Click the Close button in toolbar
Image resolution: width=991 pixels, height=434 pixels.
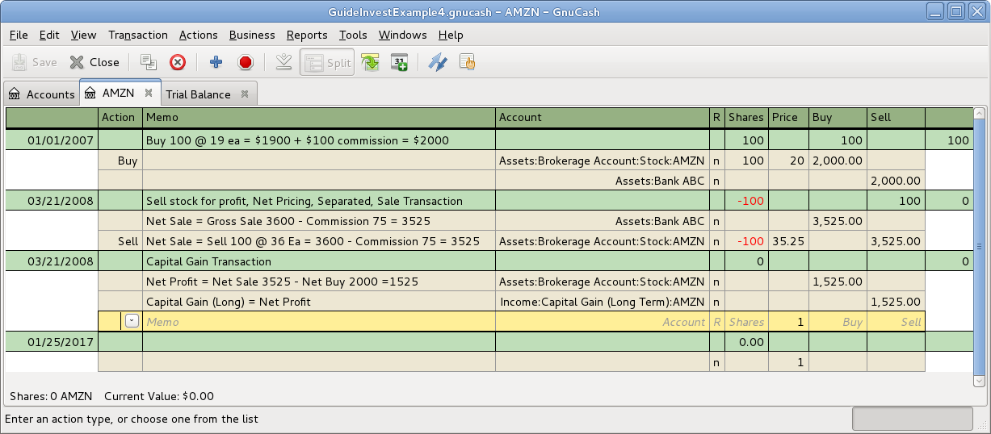pyautogui.click(x=94, y=62)
